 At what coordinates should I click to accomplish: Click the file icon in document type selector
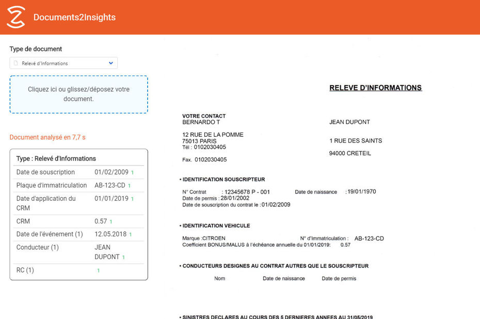click(16, 63)
